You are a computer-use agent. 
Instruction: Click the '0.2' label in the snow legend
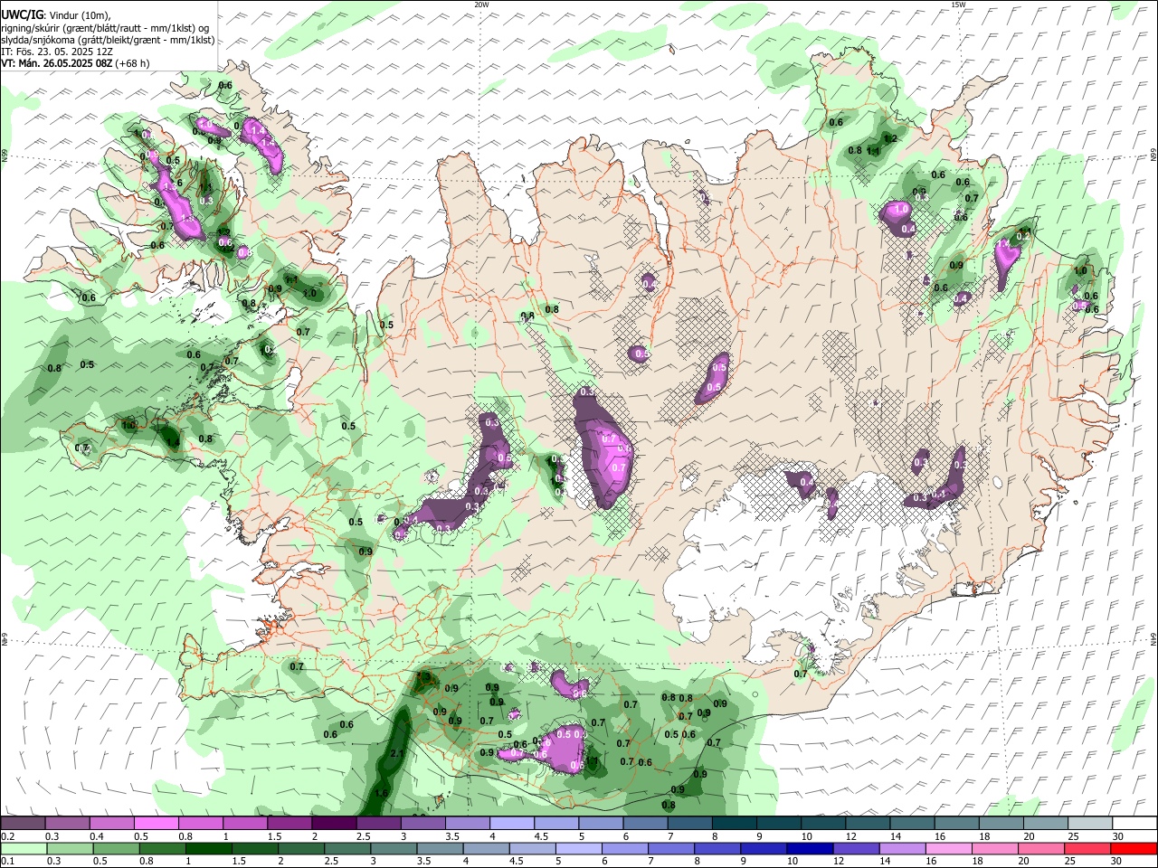pos(7,836)
